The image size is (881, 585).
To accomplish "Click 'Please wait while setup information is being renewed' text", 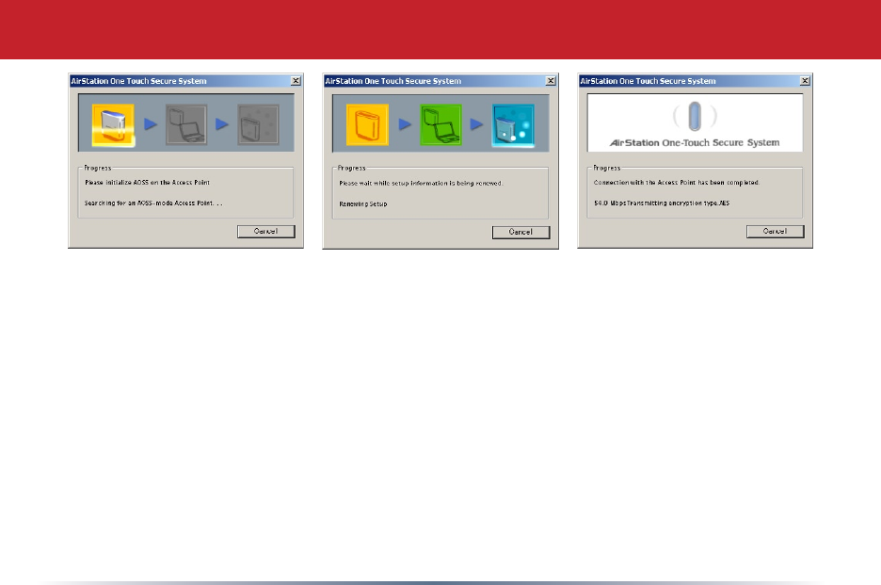I will coord(421,184).
